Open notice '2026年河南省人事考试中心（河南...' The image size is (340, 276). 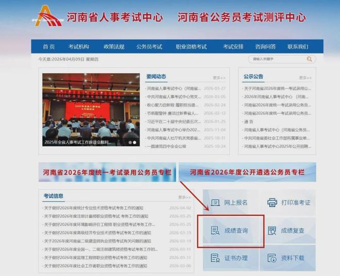coord(276,97)
